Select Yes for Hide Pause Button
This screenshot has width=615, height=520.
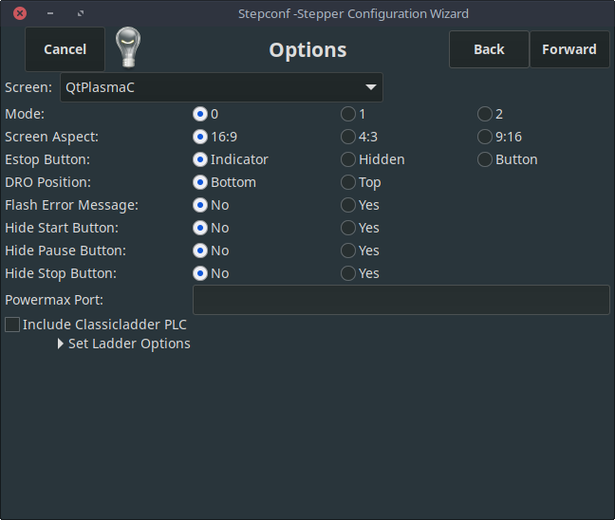coord(349,251)
